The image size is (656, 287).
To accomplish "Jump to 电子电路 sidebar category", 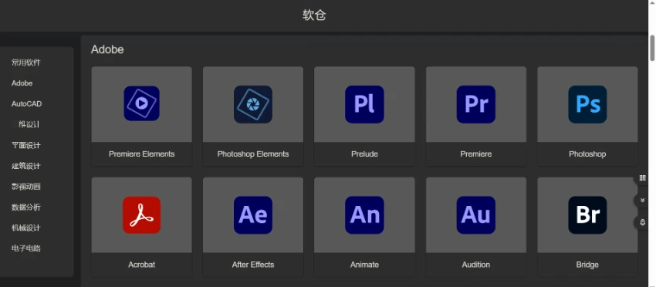I will [x=26, y=248].
